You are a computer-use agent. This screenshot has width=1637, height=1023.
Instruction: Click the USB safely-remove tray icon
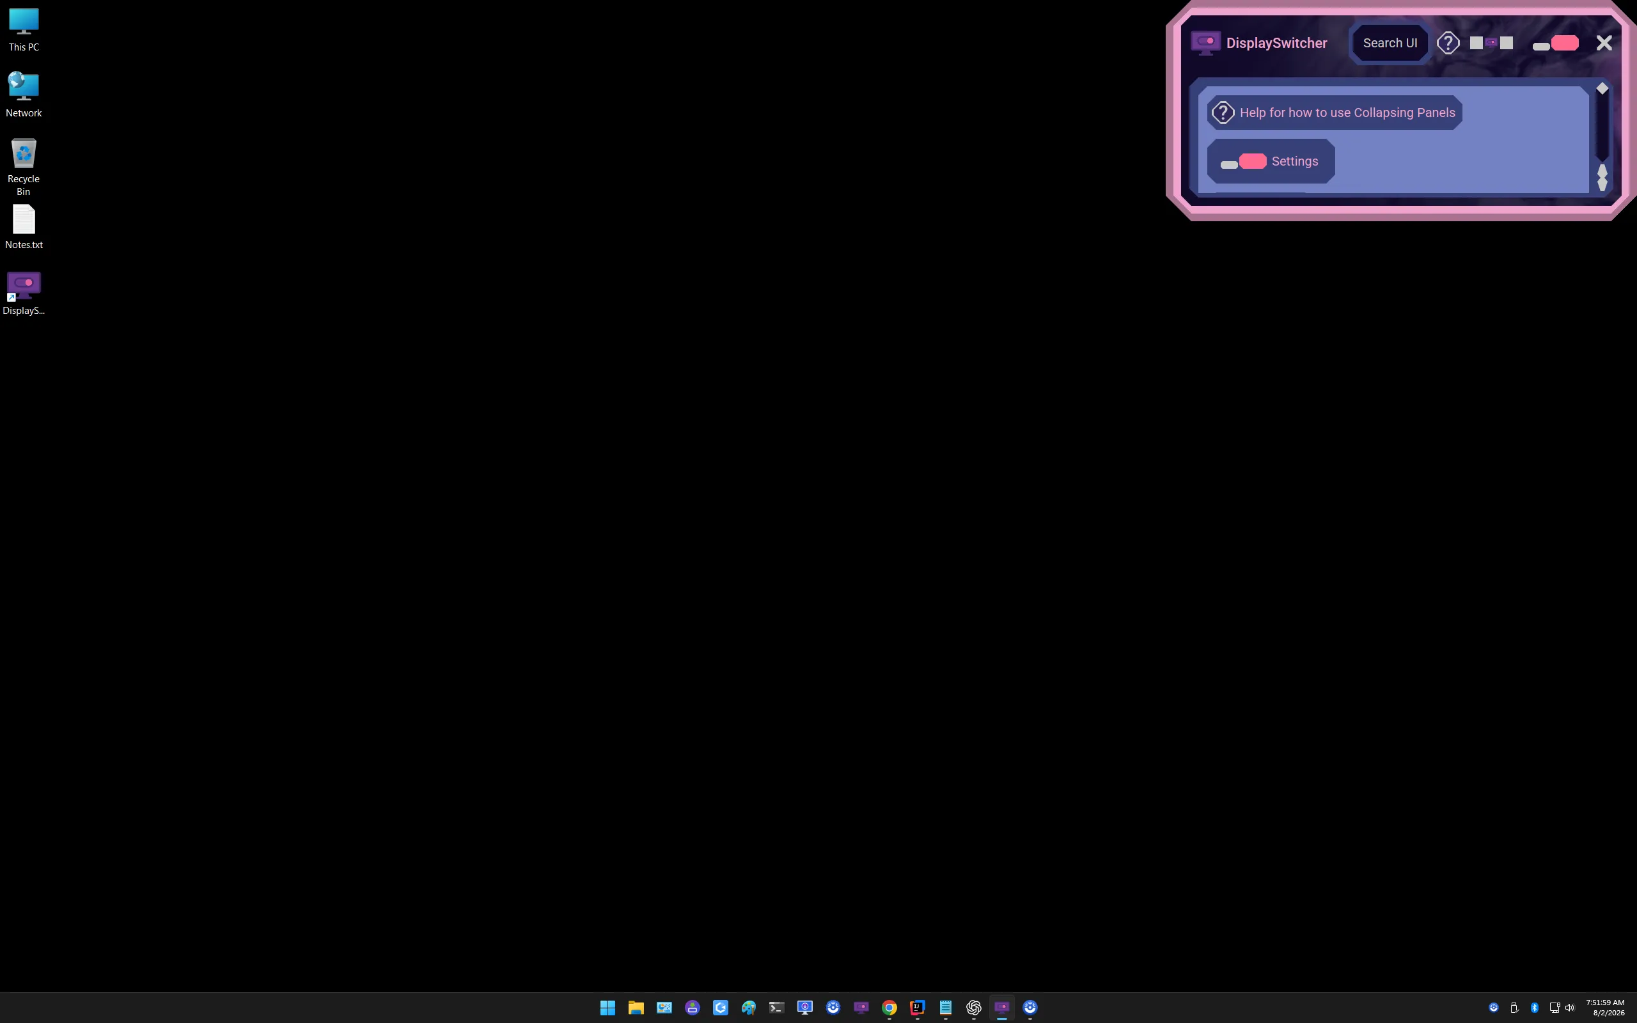click(1514, 1008)
